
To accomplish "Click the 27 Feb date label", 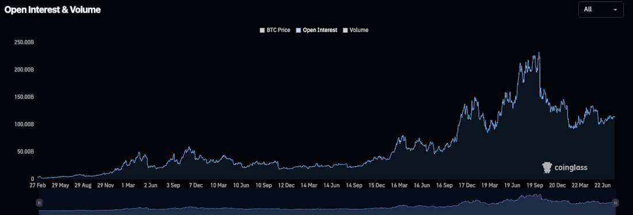I will [x=39, y=186].
